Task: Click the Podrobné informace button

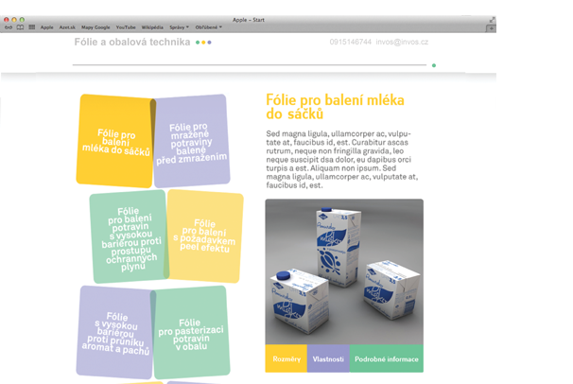Action: [387, 358]
